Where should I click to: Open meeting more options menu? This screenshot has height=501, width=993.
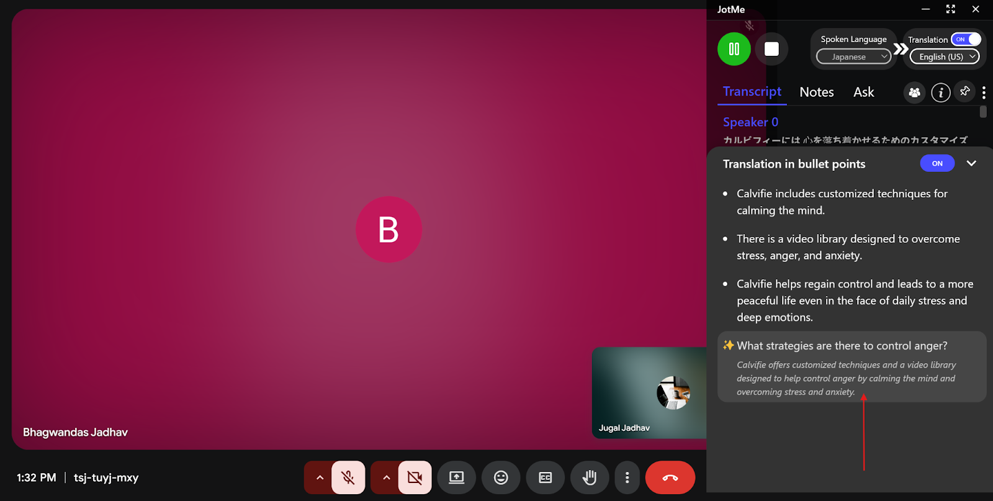point(627,477)
